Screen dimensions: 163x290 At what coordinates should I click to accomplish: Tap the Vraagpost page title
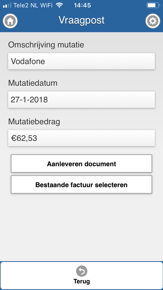(x=81, y=20)
